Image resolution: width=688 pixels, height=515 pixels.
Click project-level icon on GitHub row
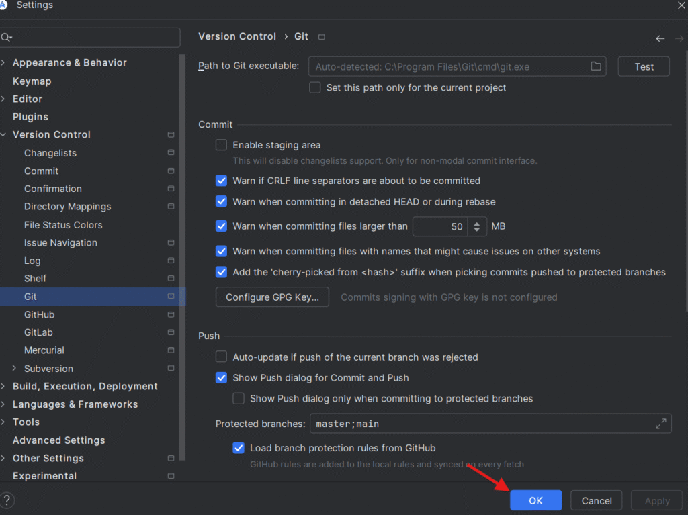(171, 314)
